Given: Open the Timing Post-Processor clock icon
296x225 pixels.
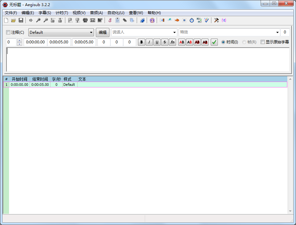Looking at the screenshot, I should (192, 20).
